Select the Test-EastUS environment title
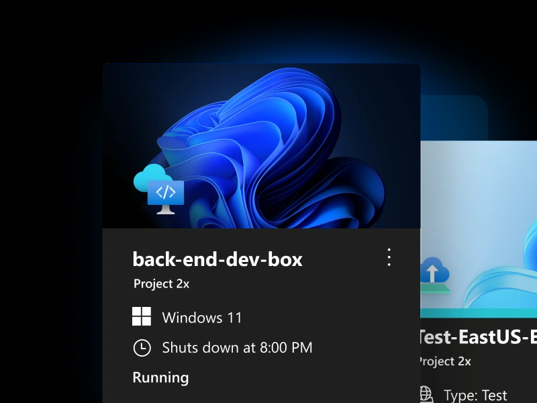Screen dimensions: 537x403 point(479,337)
